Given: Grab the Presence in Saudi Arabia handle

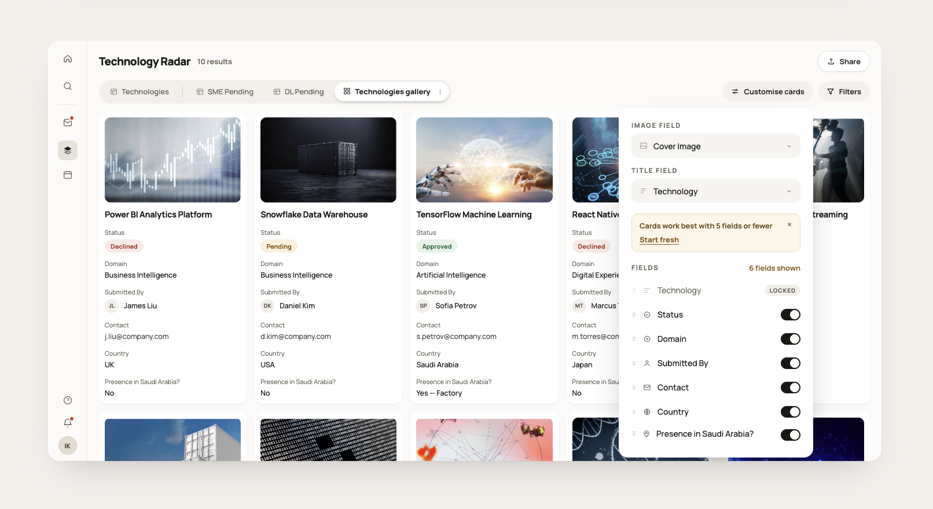Looking at the screenshot, I should coord(634,434).
